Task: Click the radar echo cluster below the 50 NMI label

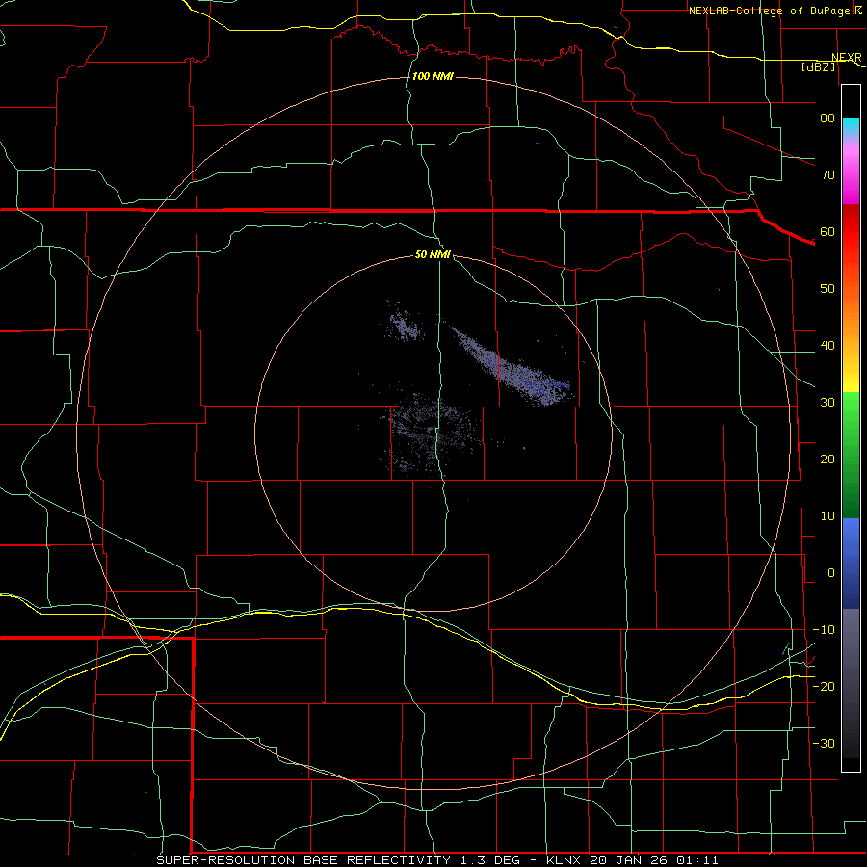Action: pyautogui.click(x=404, y=324)
